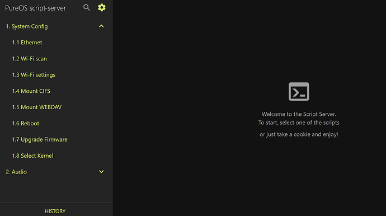Open the 1.3 Wi-Fi settings script
This screenshot has height=216, width=386.
coord(56,75)
